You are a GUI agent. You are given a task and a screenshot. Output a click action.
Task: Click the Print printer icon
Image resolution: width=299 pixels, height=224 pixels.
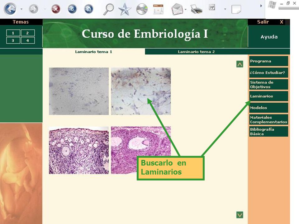tap(197, 9)
